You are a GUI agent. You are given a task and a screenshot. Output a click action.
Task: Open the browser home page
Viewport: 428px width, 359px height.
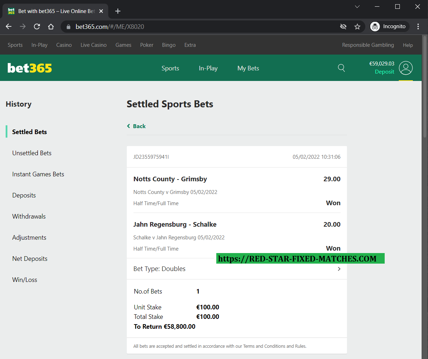(x=51, y=27)
